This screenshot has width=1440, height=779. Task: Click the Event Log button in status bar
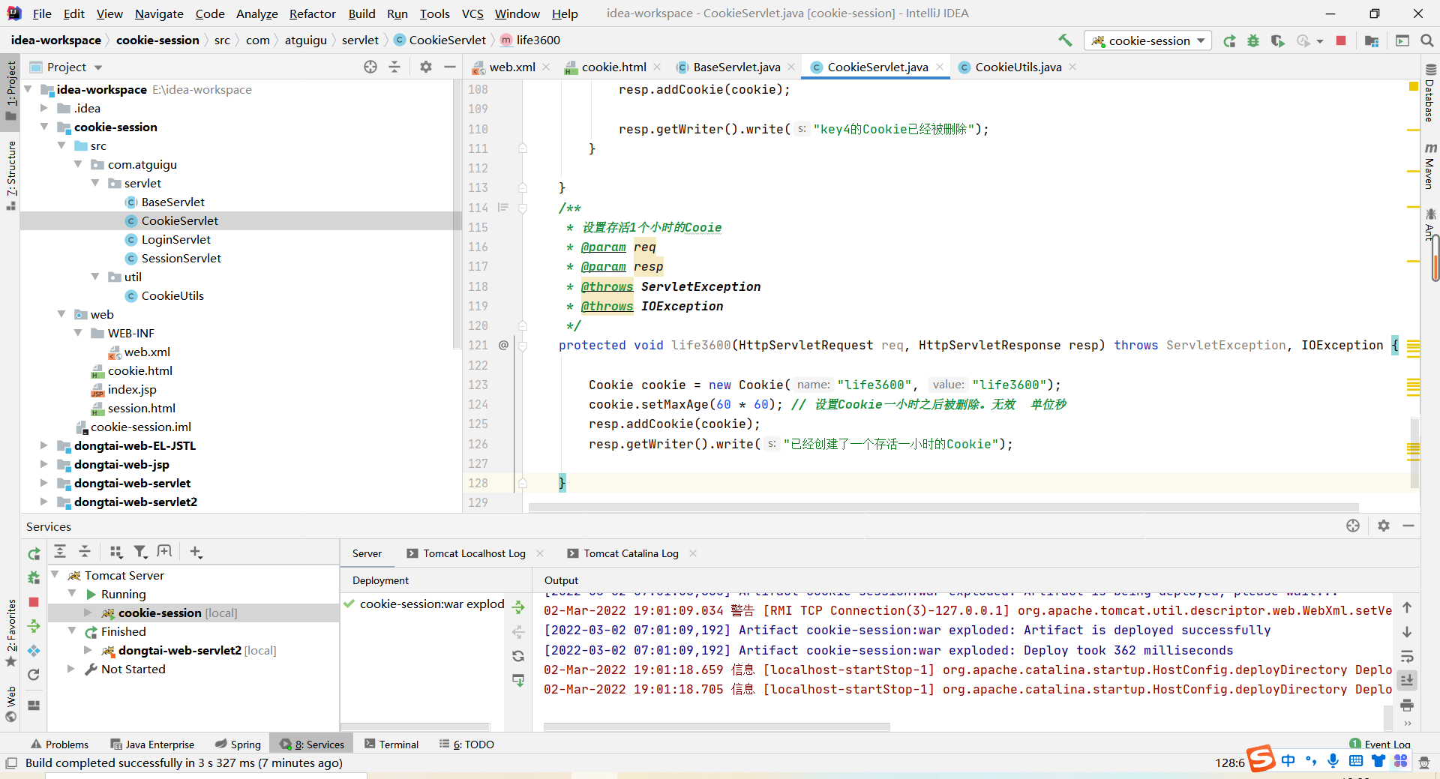1380,744
